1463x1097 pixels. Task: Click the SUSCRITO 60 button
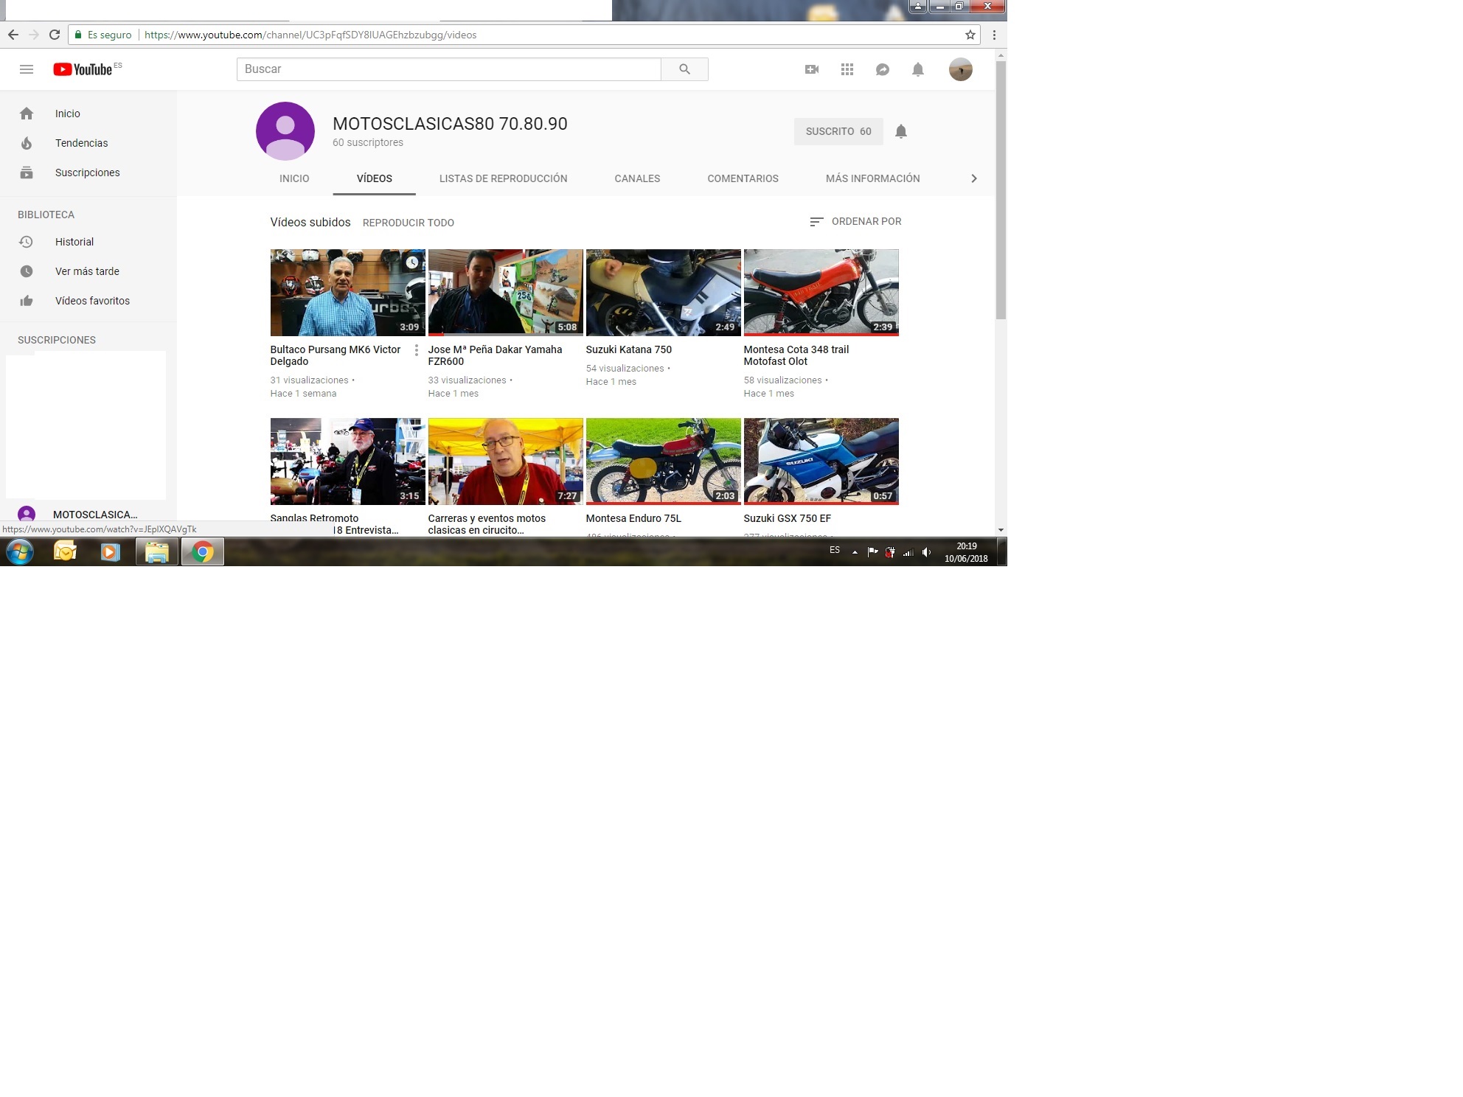[838, 131]
